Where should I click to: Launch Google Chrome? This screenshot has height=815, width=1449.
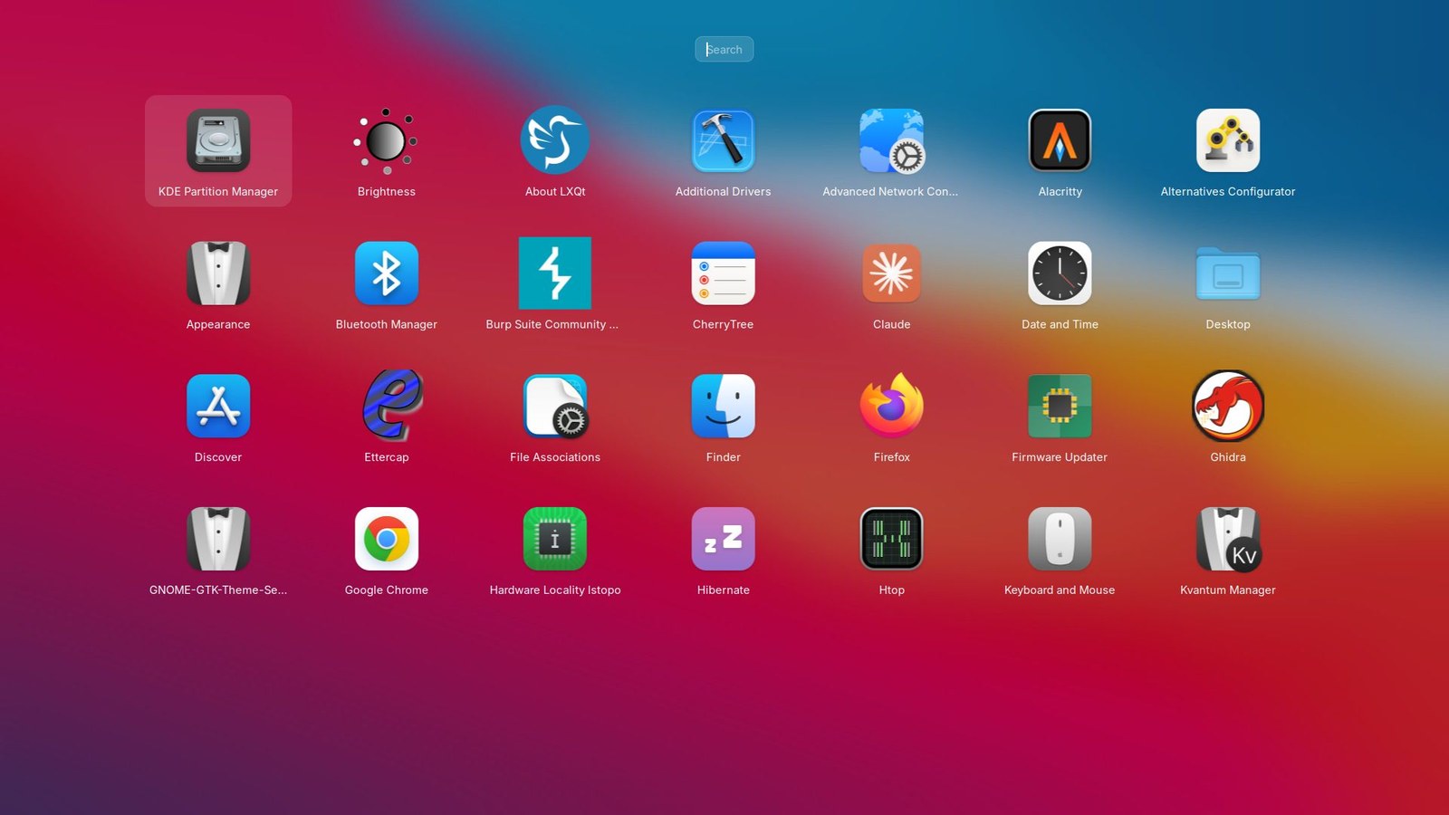point(387,539)
